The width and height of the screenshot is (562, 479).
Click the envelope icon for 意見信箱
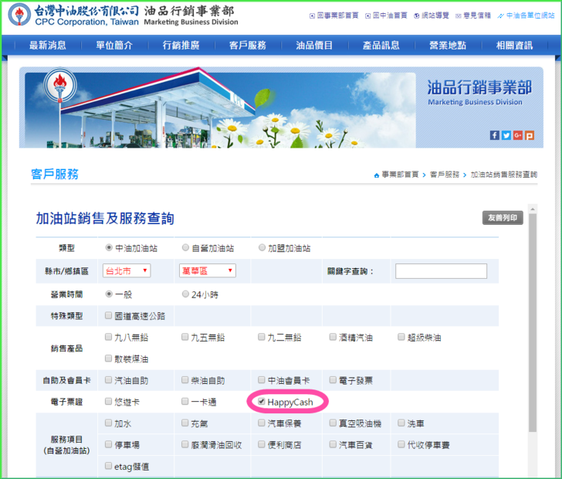[457, 15]
